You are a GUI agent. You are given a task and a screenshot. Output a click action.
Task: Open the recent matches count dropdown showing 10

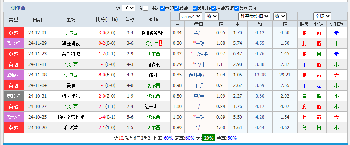coord(129,8)
